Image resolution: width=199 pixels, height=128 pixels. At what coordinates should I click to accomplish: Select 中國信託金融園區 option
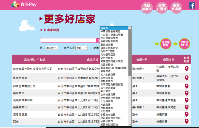(114, 31)
